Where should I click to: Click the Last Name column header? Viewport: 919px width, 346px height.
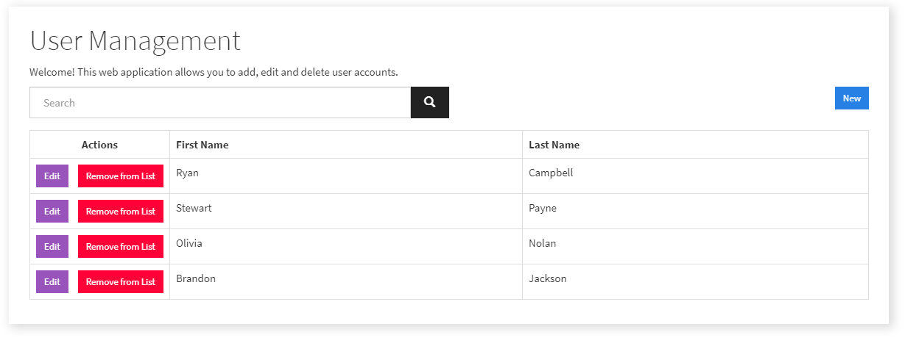[x=554, y=145]
